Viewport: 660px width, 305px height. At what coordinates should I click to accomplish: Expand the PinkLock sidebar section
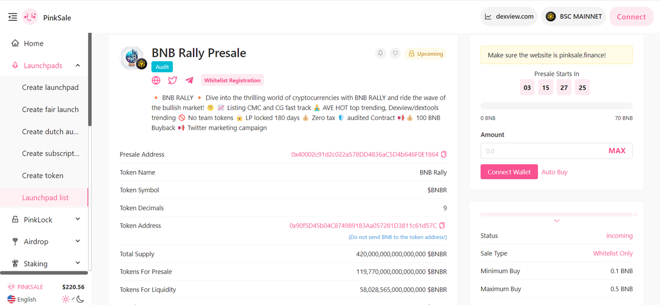(78, 219)
